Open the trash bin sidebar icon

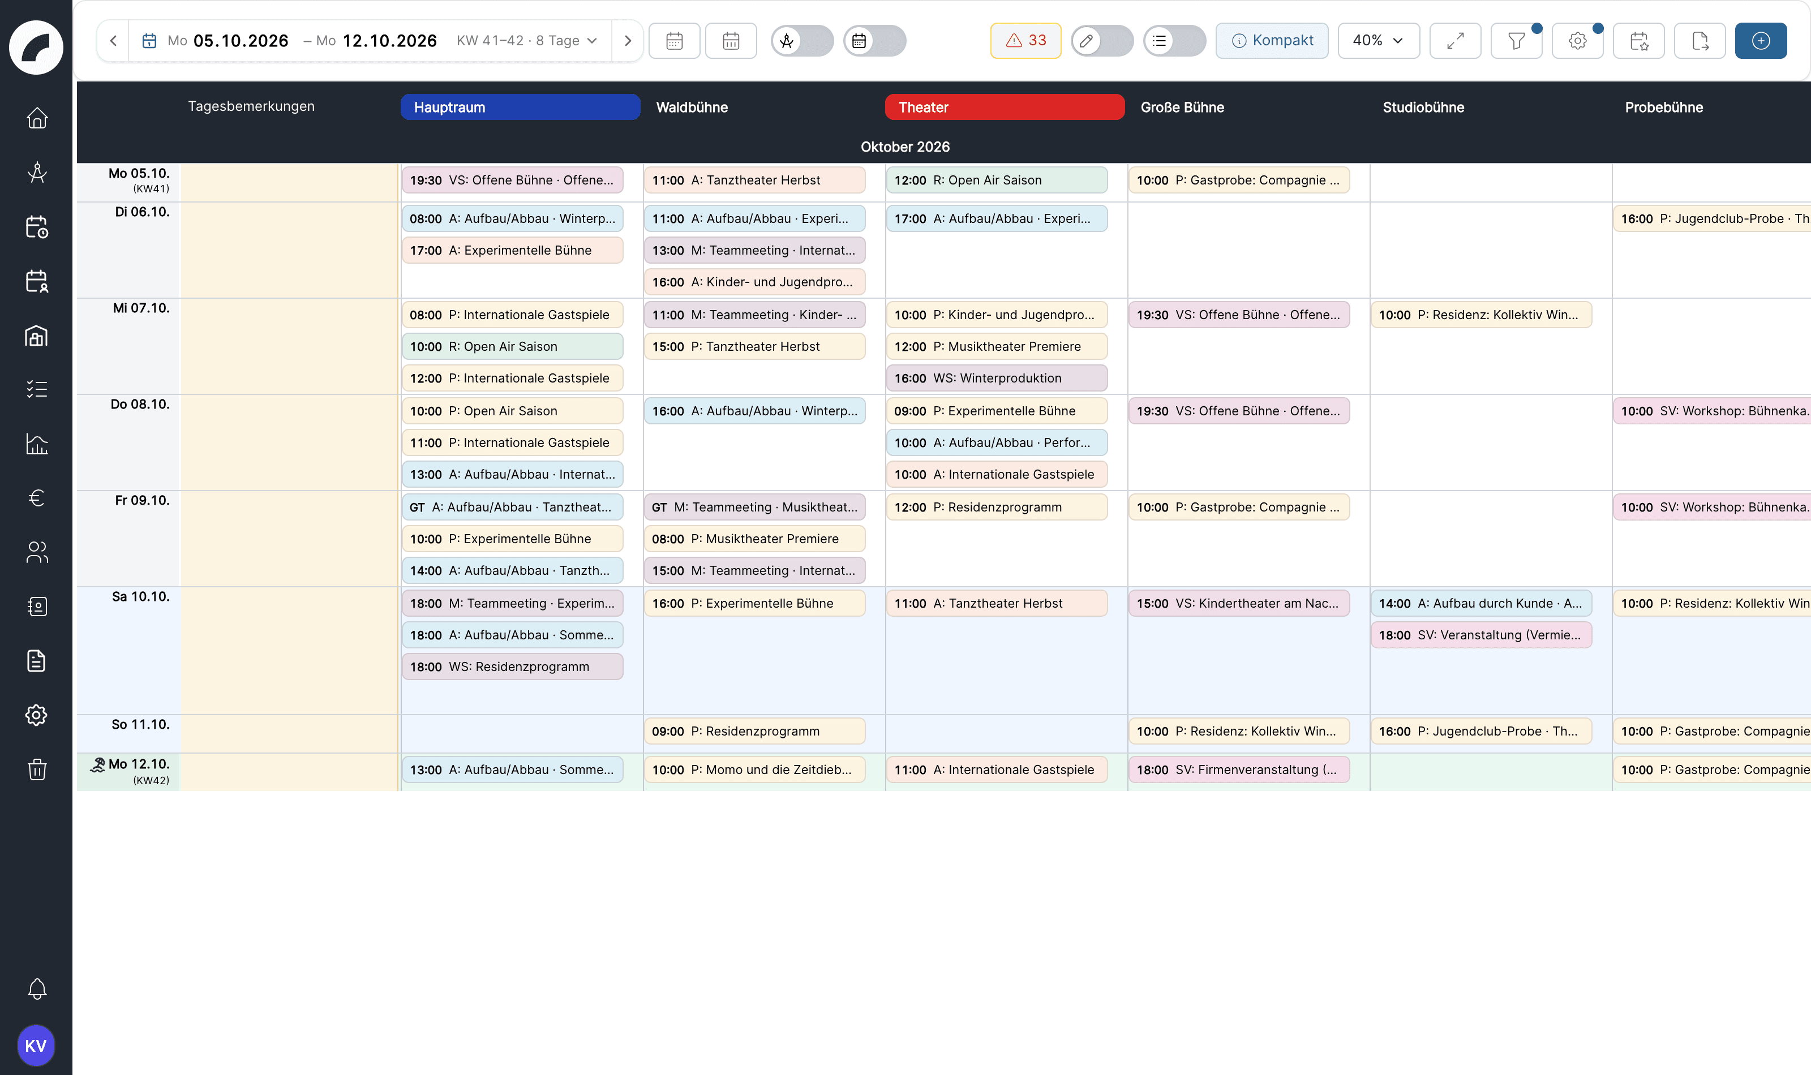pos(36,769)
